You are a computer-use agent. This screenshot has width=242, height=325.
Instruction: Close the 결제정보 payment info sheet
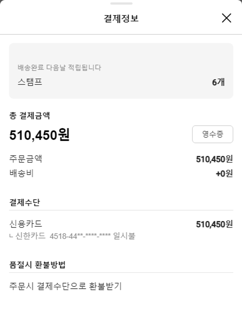(227, 18)
